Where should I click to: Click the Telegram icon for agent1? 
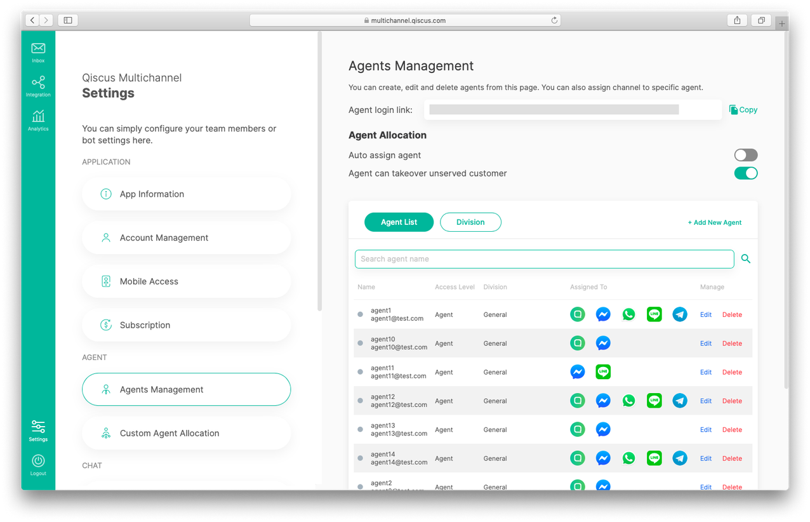680,314
